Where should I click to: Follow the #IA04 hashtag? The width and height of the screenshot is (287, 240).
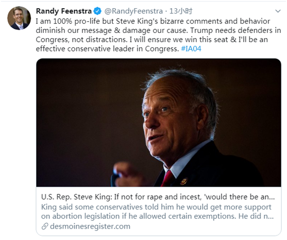[191, 48]
